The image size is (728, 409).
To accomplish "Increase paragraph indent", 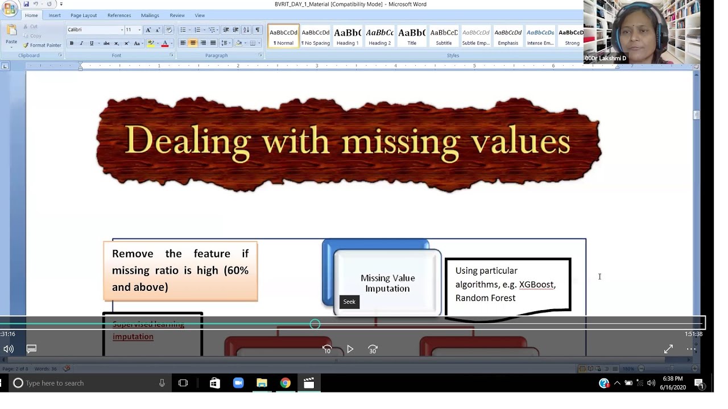I will (x=235, y=30).
